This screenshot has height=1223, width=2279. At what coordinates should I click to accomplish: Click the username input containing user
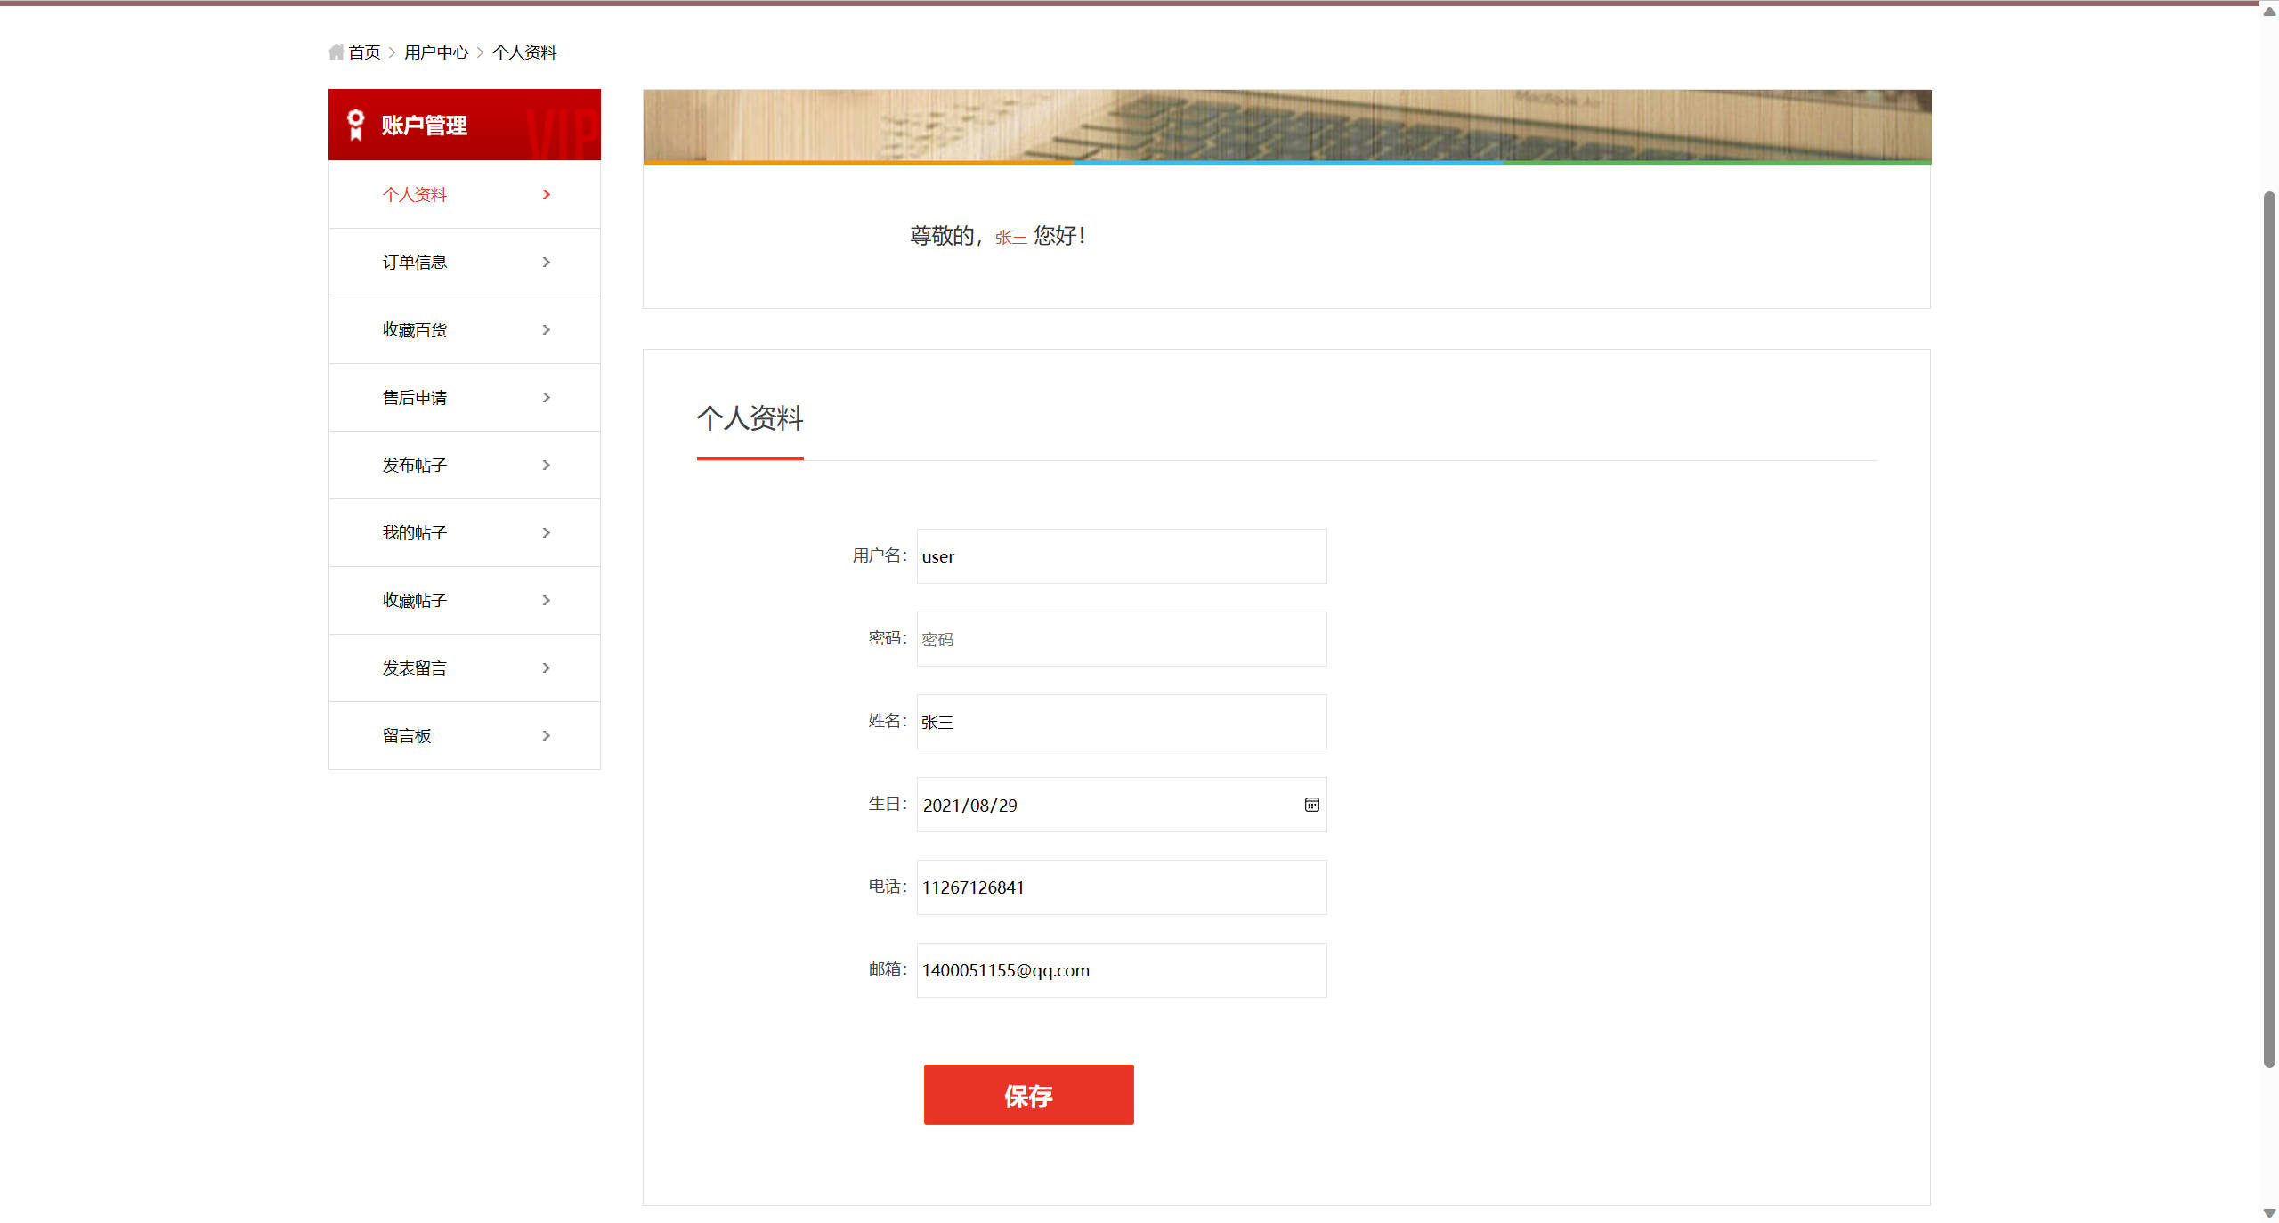pyautogui.click(x=1120, y=555)
